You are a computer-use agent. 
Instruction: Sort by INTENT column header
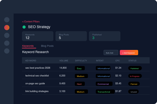pyautogui.click(x=100, y=61)
